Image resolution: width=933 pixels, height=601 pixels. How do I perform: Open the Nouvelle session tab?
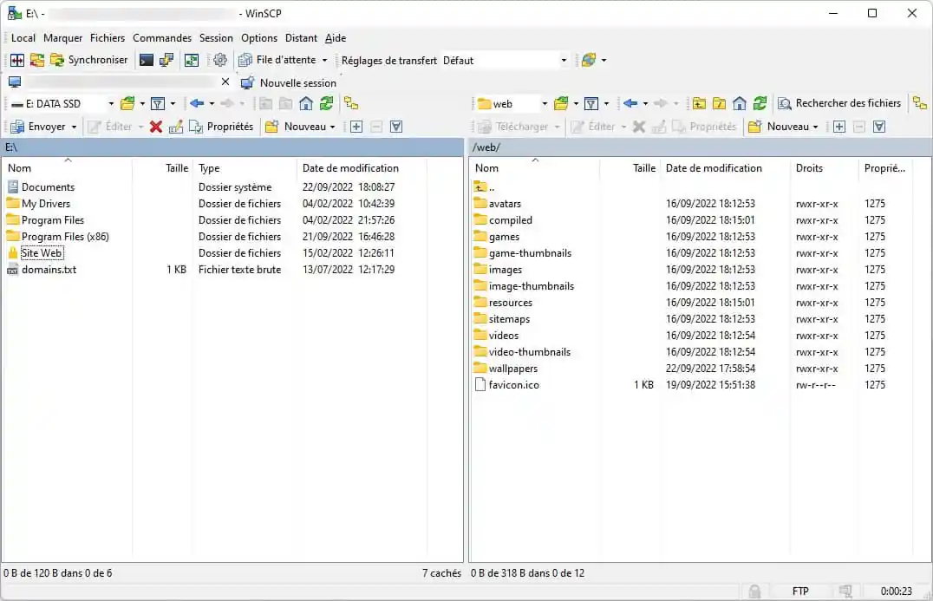coord(290,82)
